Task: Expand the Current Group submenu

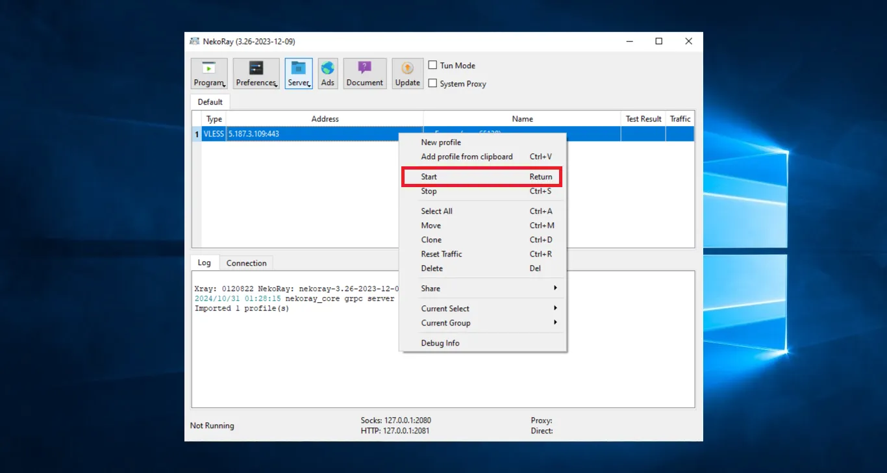Action: 483,323
